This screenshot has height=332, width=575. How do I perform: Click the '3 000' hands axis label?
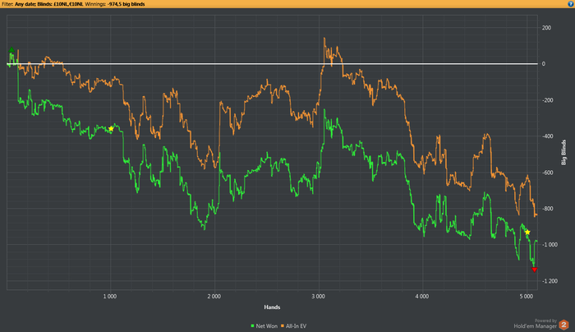click(319, 297)
